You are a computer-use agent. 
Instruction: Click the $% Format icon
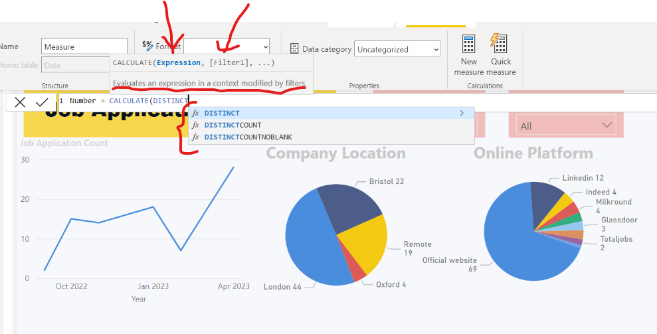tap(147, 46)
